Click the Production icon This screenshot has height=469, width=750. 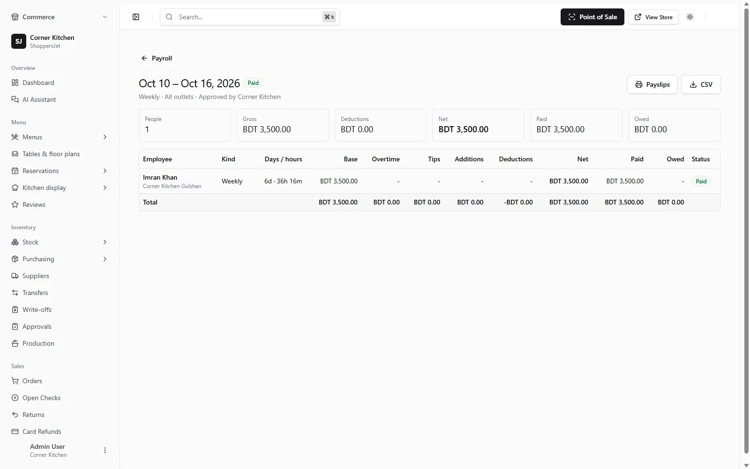point(15,343)
